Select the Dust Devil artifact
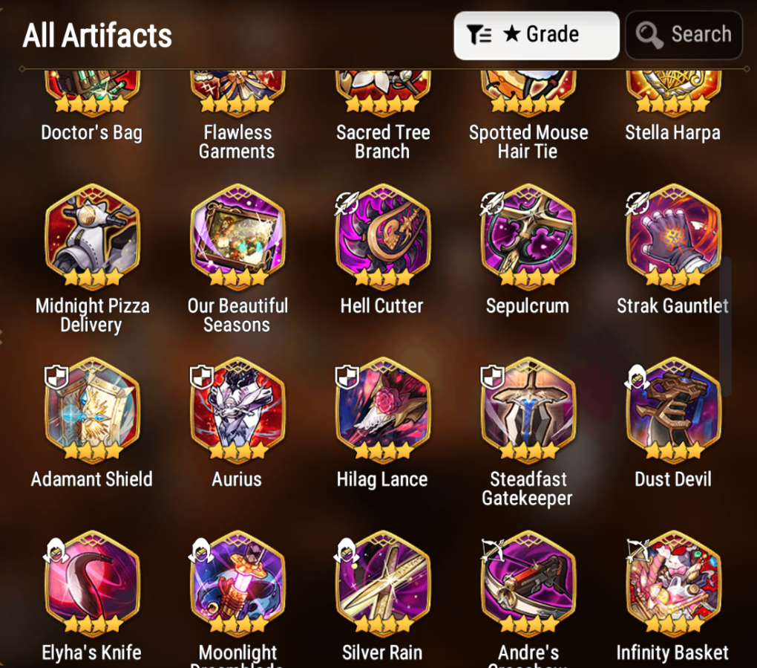 click(x=673, y=410)
